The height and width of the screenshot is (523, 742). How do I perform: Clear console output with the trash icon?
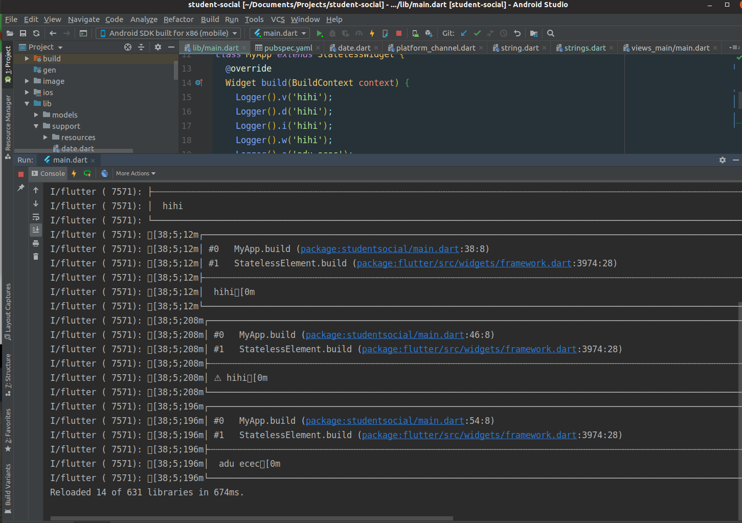[x=36, y=257]
